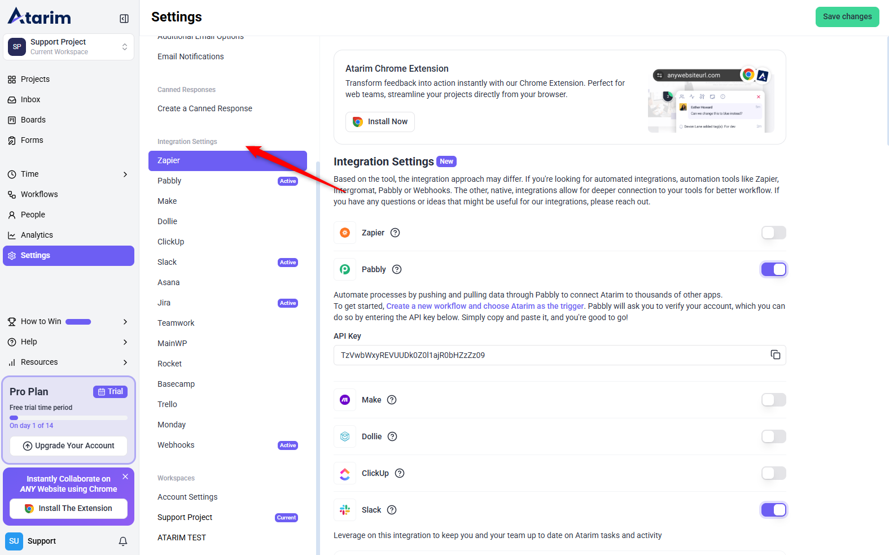Open the Support Project workspace switcher
The width and height of the screenshot is (889, 555).
68,47
